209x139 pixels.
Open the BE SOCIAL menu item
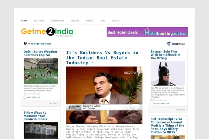39,21
